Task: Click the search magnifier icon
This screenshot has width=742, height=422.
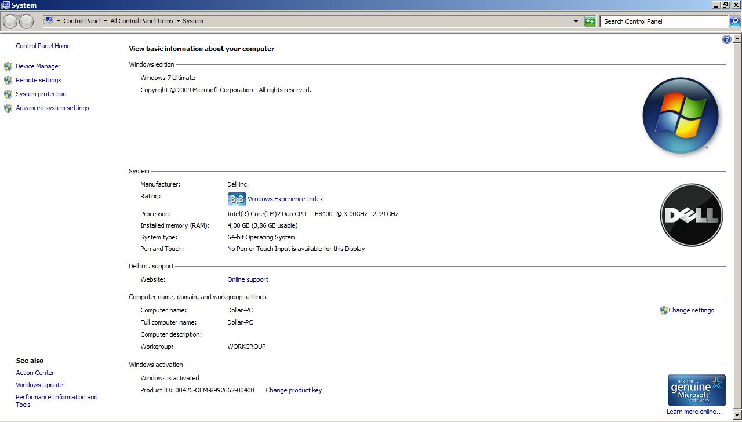Action: click(734, 21)
